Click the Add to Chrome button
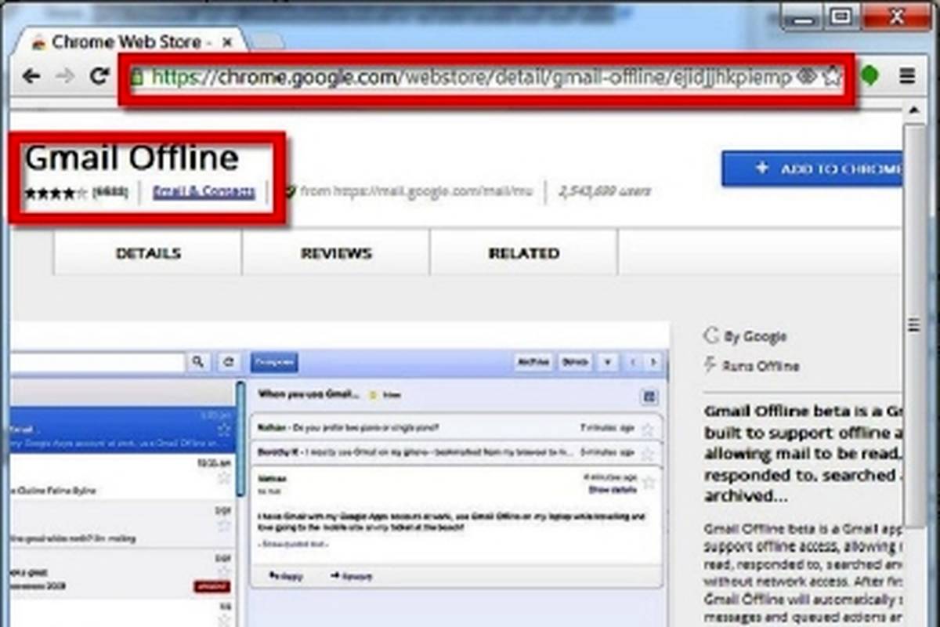940x627 pixels. tap(815, 169)
